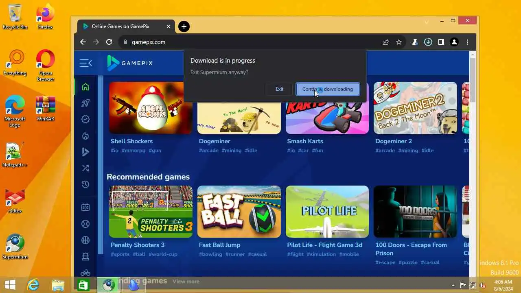Image resolution: width=521 pixels, height=293 pixels.
Task: Open the Penalty Shooters 3 thumbnail
Action: click(x=151, y=212)
